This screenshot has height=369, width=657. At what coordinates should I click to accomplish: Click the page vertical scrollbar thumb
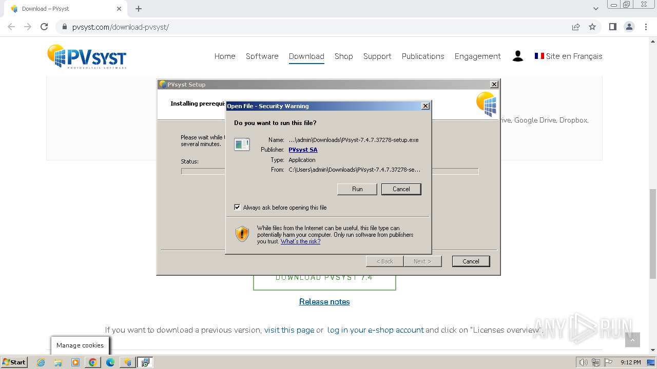652,234
